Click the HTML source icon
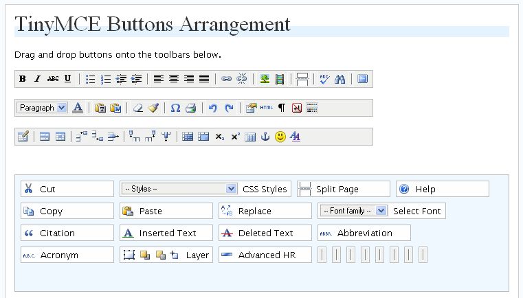523x298 pixels. 267,108
